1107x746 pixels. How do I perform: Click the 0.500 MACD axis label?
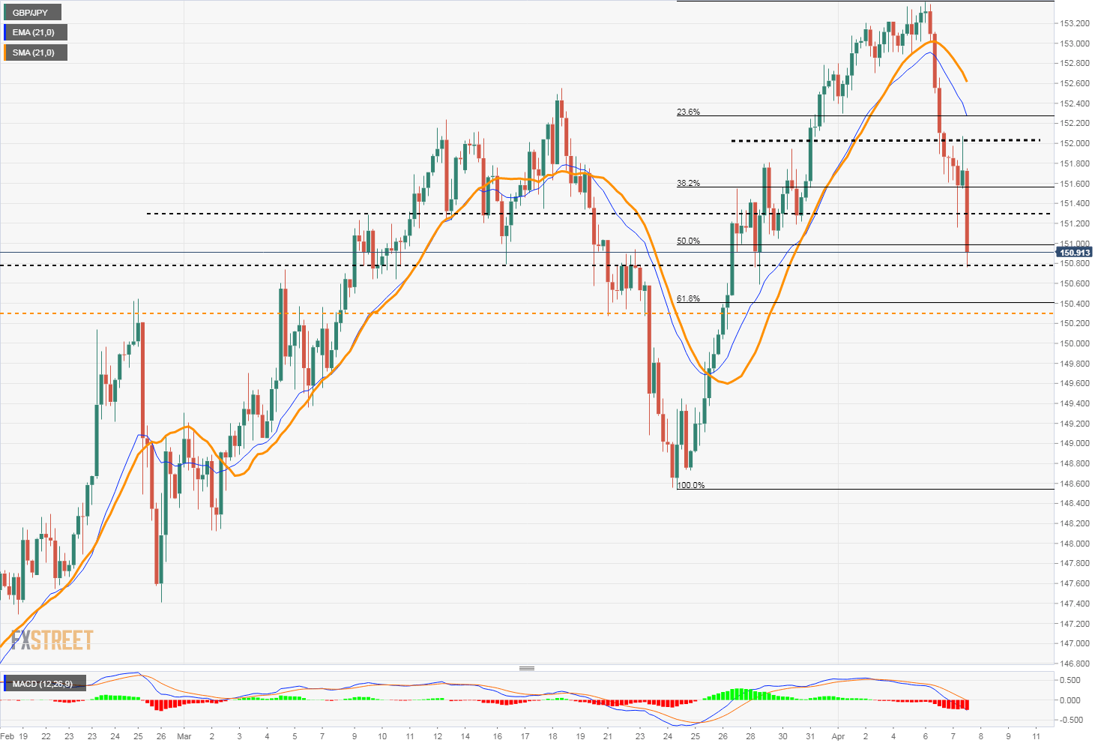[1071, 681]
